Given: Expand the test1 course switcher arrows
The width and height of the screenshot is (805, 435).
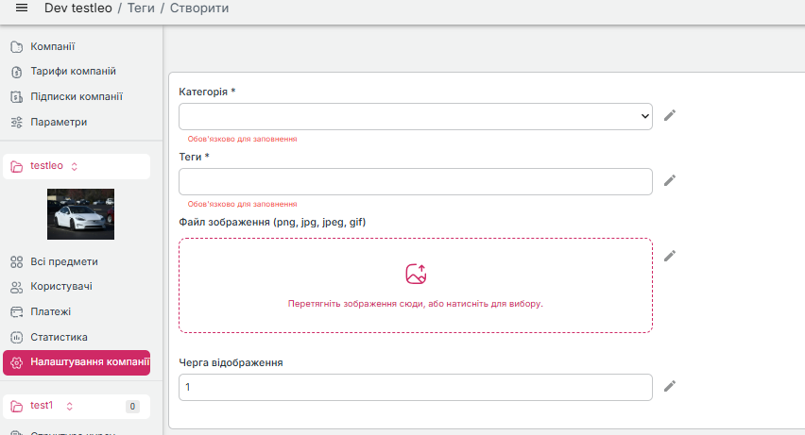Looking at the screenshot, I should pos(69,406).
